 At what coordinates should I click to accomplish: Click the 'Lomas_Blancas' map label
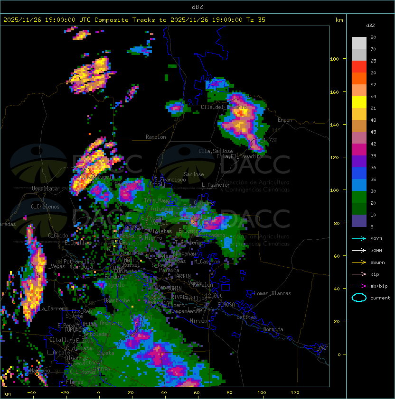(x=273, y=293)
